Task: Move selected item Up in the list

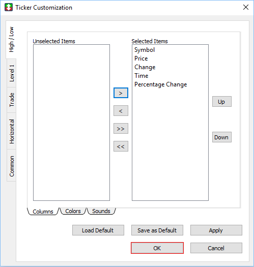Action: point(221,102)
